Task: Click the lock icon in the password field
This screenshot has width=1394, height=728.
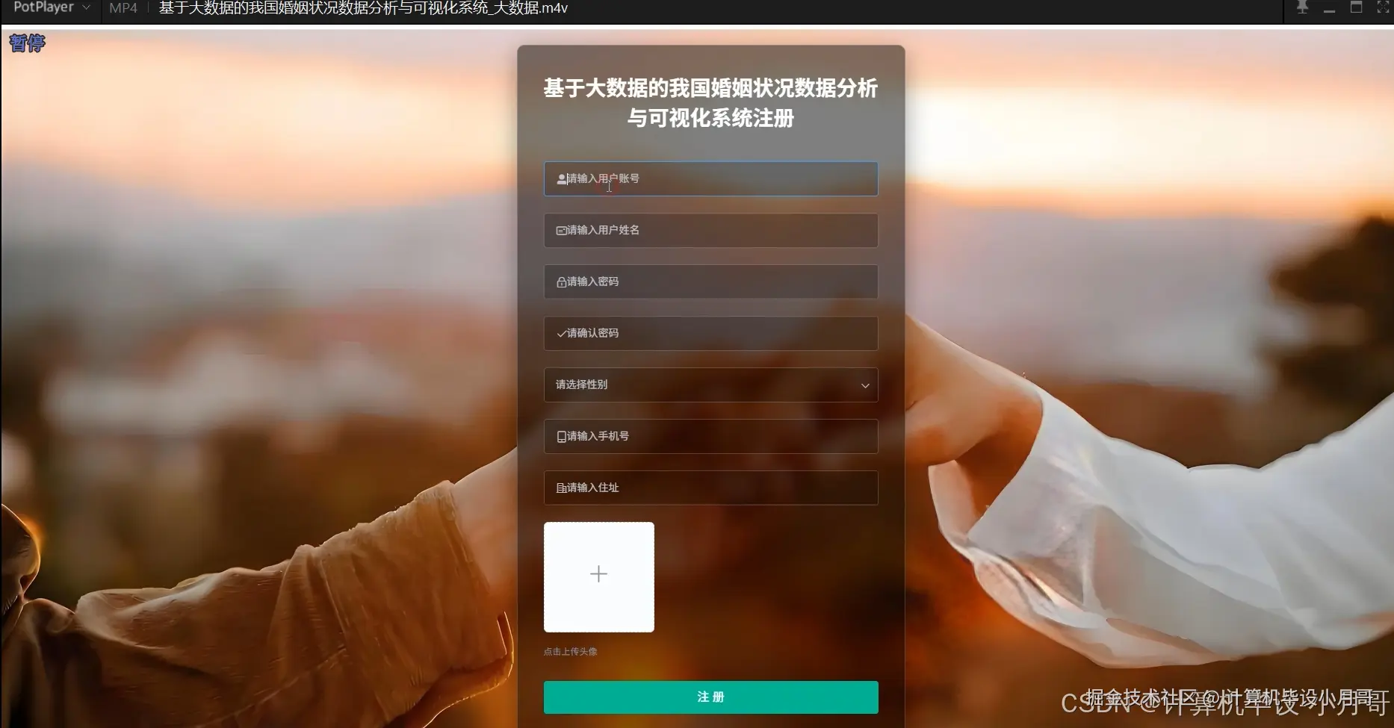Action: point(561,281)
